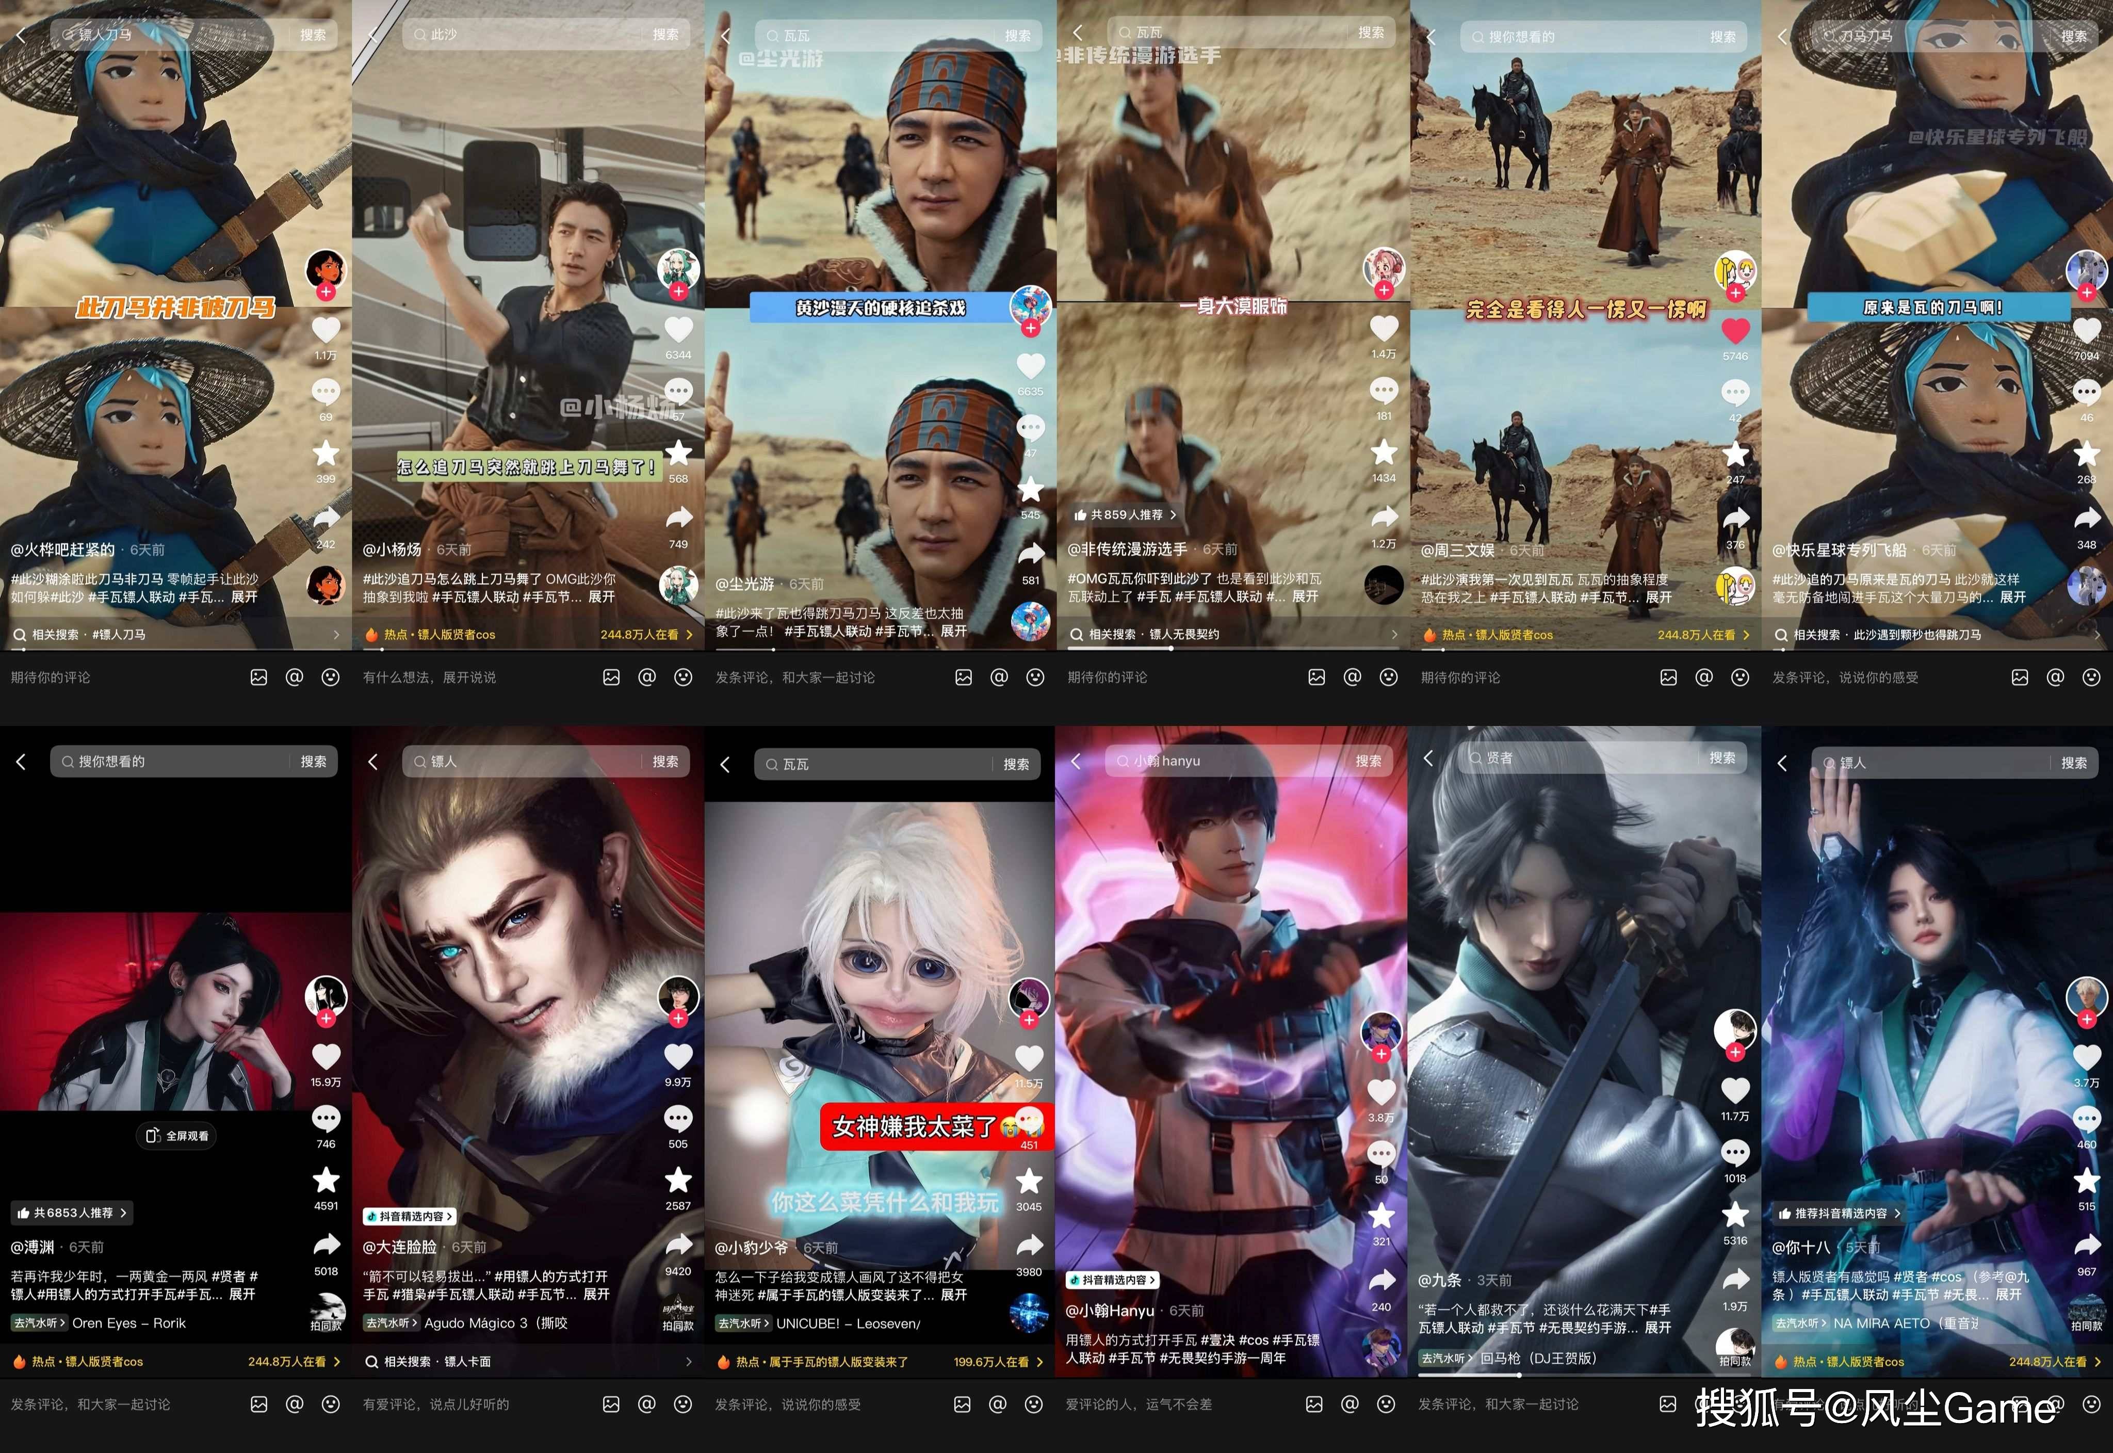Go back from the "镖人刀马" search video
Screen dimensions: 2113x1453
click(21, 35)
